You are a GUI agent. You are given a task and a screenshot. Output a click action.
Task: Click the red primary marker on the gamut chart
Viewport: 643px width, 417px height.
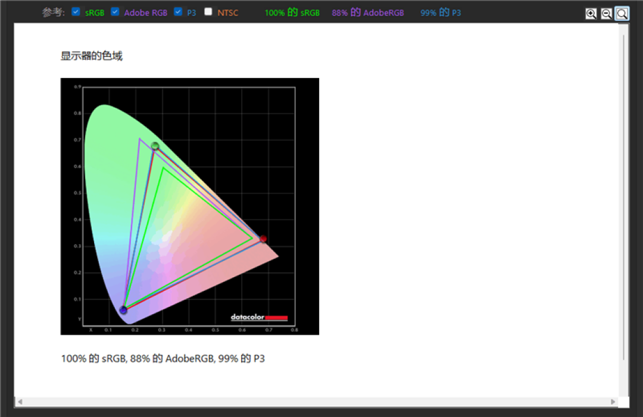point(263,239)
